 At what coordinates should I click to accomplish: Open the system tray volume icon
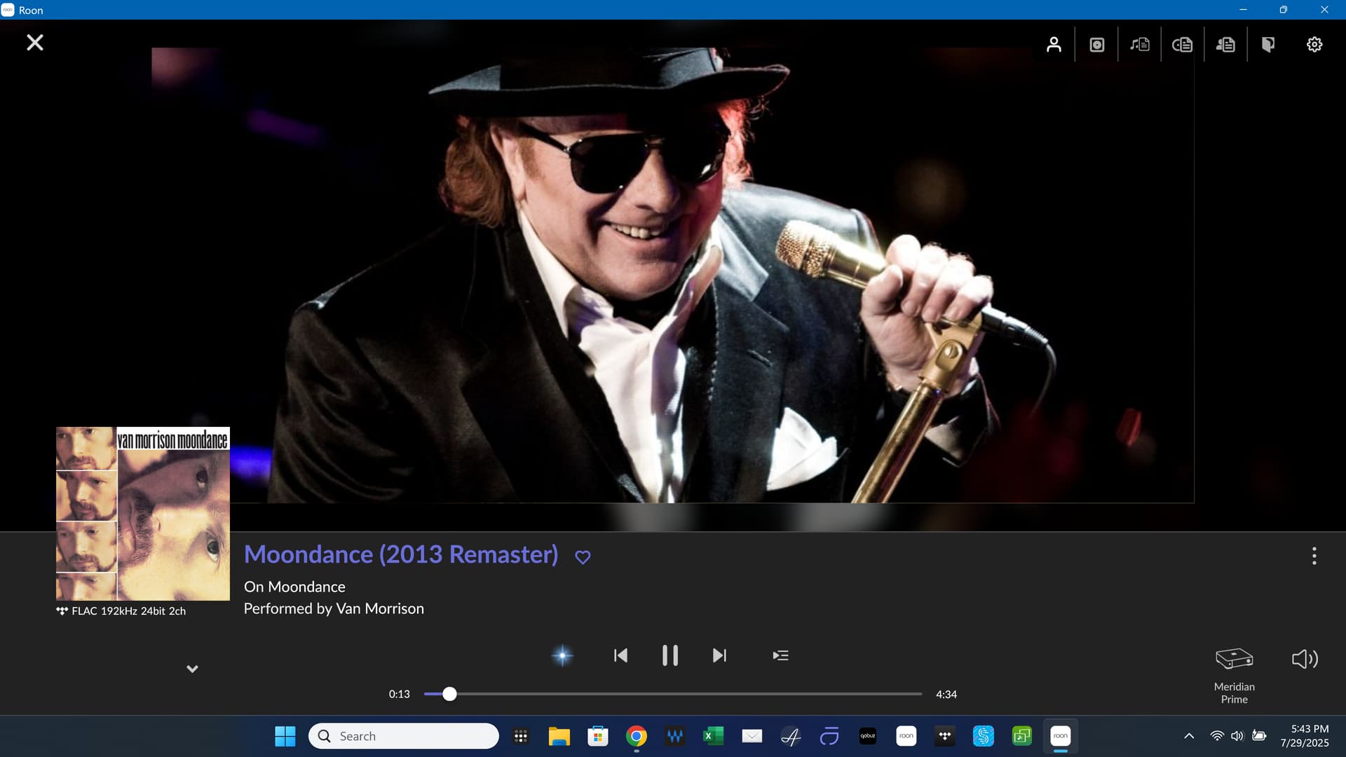pos(1237,736)
